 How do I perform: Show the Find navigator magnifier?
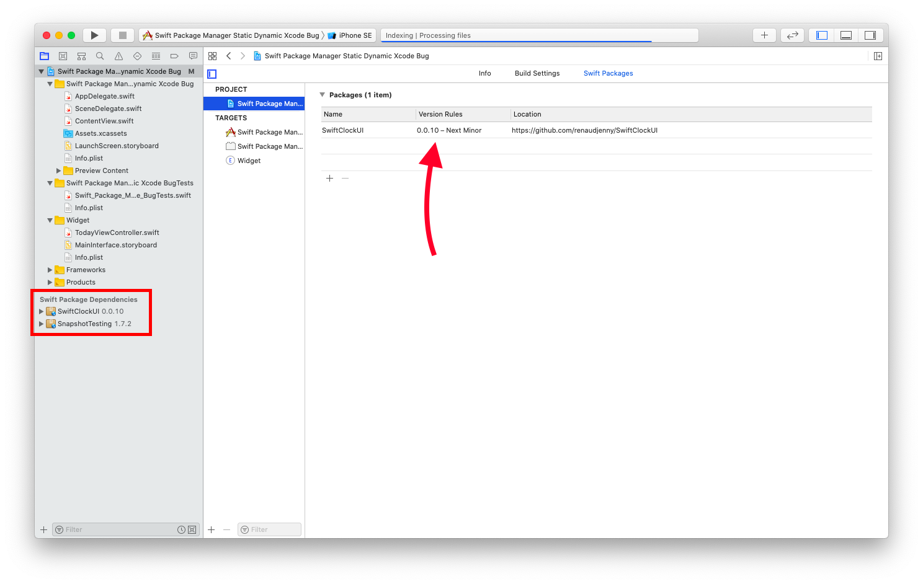tap(100, 56)
